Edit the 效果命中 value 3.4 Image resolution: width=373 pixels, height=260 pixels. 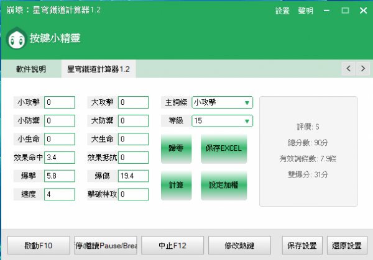(60, 158)
